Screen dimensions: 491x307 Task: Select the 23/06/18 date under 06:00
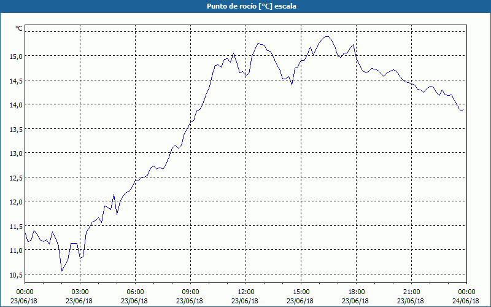(x=134, y=301)
